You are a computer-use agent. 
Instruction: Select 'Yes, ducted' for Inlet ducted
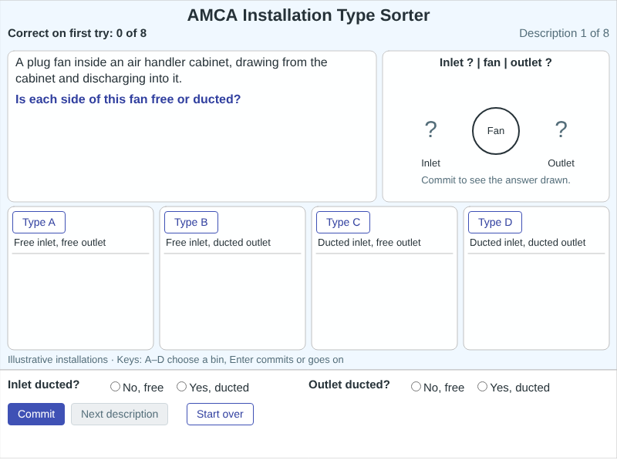point(181,387)
